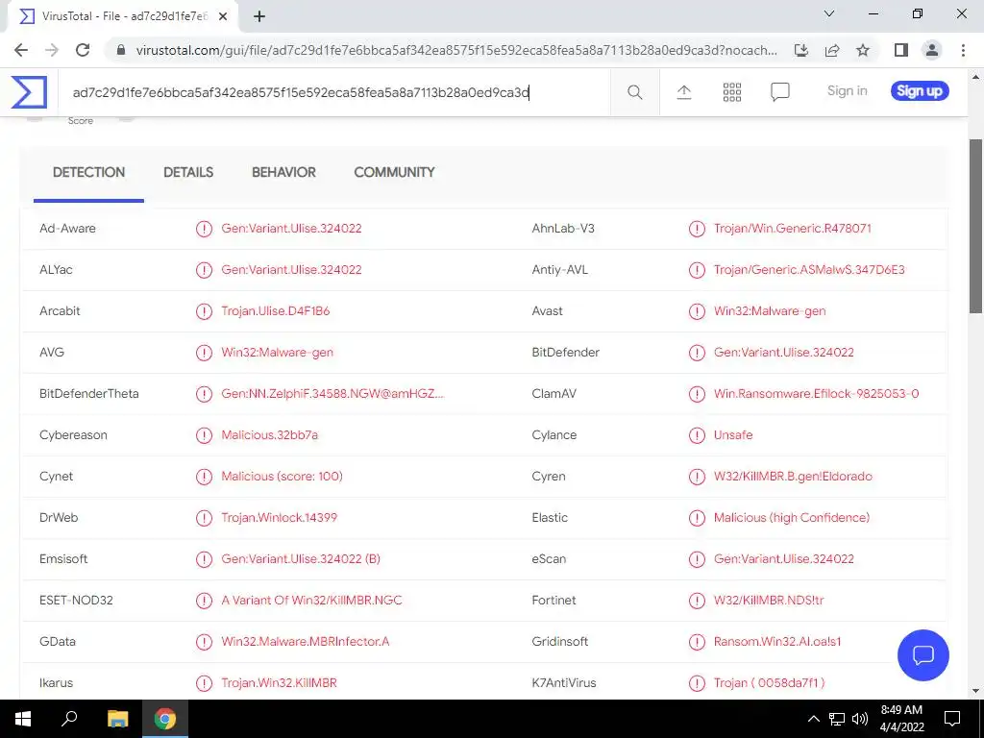Switch to the COMMUNITY tab
This screenshot has width=984, height=738.
pos(394,173)
